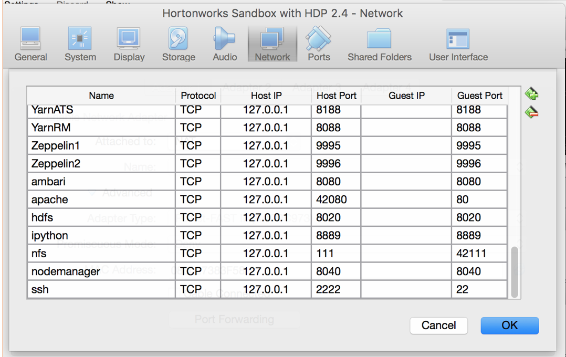Add a new port forwarding rule

click(531, 93)
